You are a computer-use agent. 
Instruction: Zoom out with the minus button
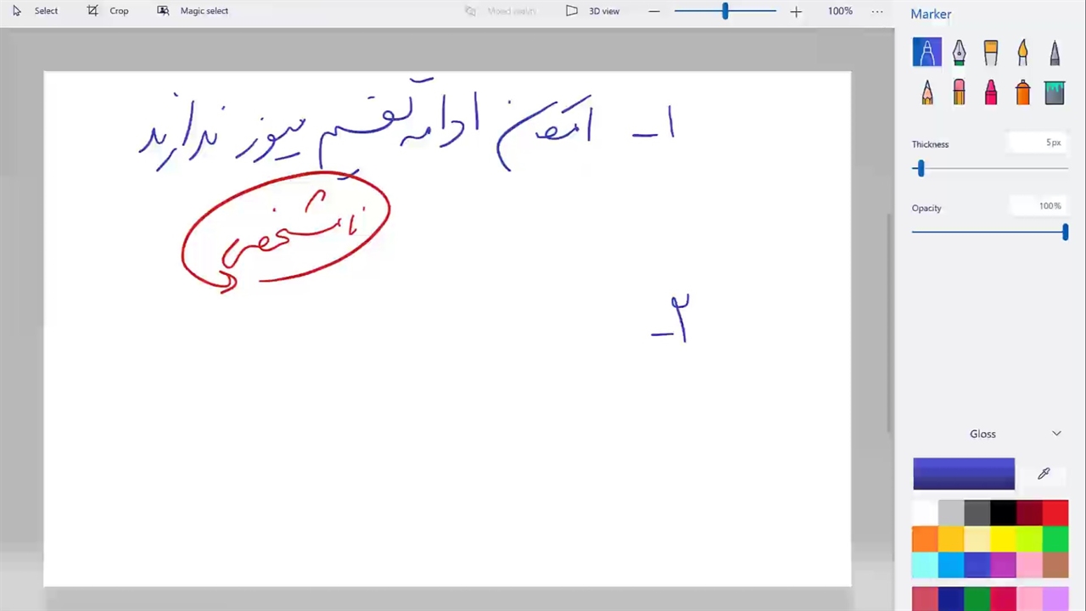(654, 11)
